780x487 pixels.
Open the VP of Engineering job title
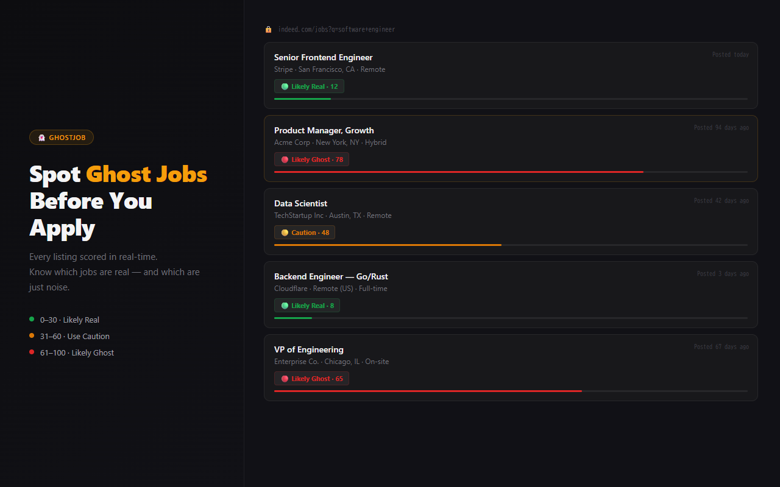point(309,349)
